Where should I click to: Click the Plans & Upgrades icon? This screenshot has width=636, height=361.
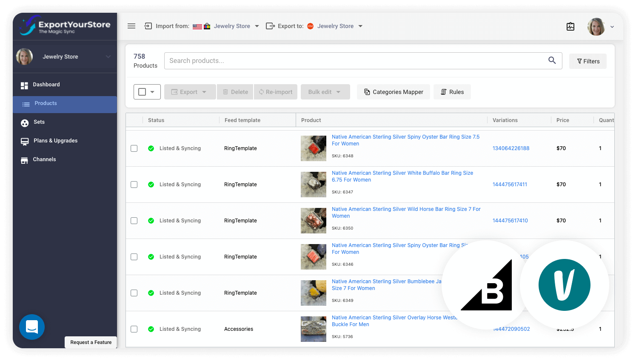coord(25,142)
